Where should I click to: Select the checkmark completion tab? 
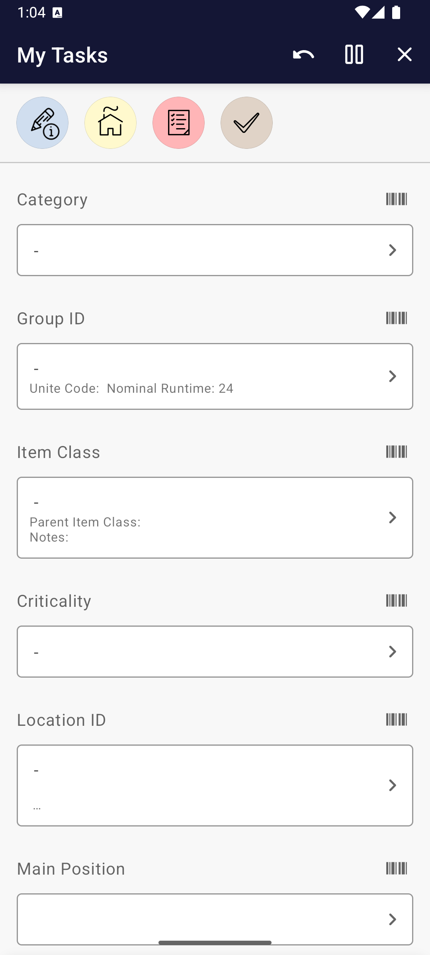coord(247,123)
